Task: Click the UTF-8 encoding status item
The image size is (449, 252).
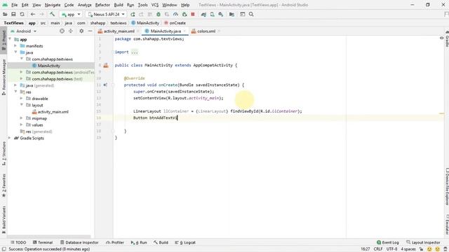Action: [391, 249]
